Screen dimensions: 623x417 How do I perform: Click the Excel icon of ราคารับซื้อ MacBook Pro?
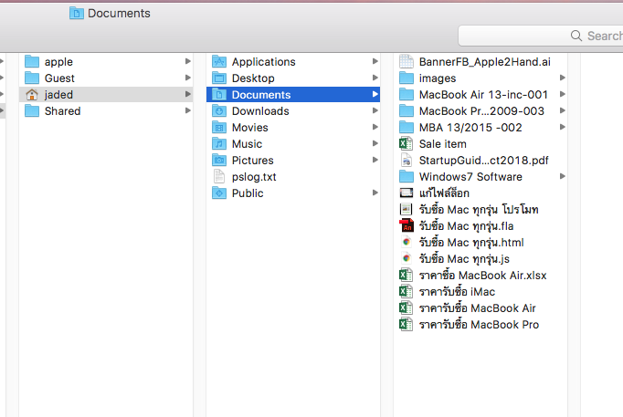[x=407, y=325]
